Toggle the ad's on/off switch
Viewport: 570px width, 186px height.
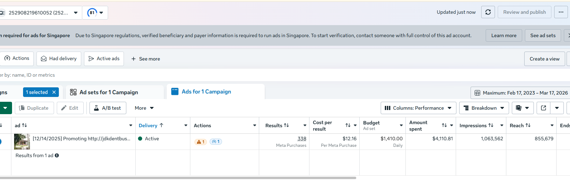pyautogui.click(x=0, y=142)
